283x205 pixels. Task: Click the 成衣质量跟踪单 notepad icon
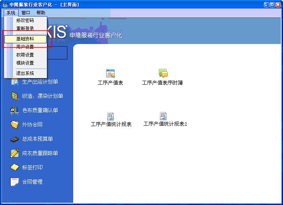click(15, 153)
